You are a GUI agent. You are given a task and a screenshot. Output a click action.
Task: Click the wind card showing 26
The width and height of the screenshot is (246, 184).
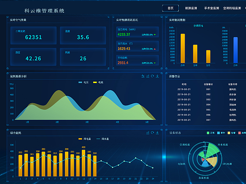pyautogui.click(x=83, y=57)
